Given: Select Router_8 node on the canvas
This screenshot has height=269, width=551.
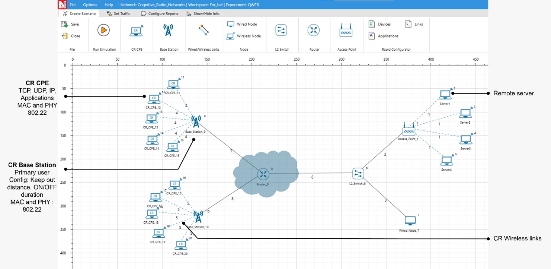Looking at the screenshot, I should (x=263, y=174).
